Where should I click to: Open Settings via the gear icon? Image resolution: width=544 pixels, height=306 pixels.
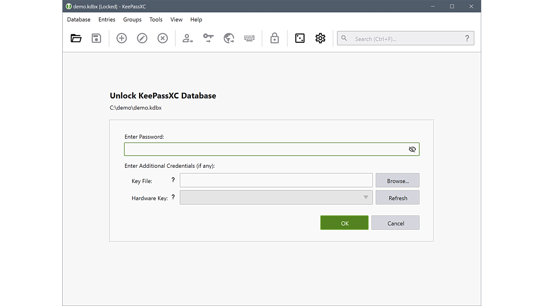click(x=320, y=38)
